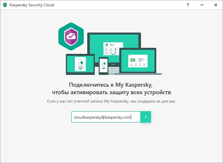
Task: Click the Kaspersky shield logo in title bar
Action: tap(5, 5)
